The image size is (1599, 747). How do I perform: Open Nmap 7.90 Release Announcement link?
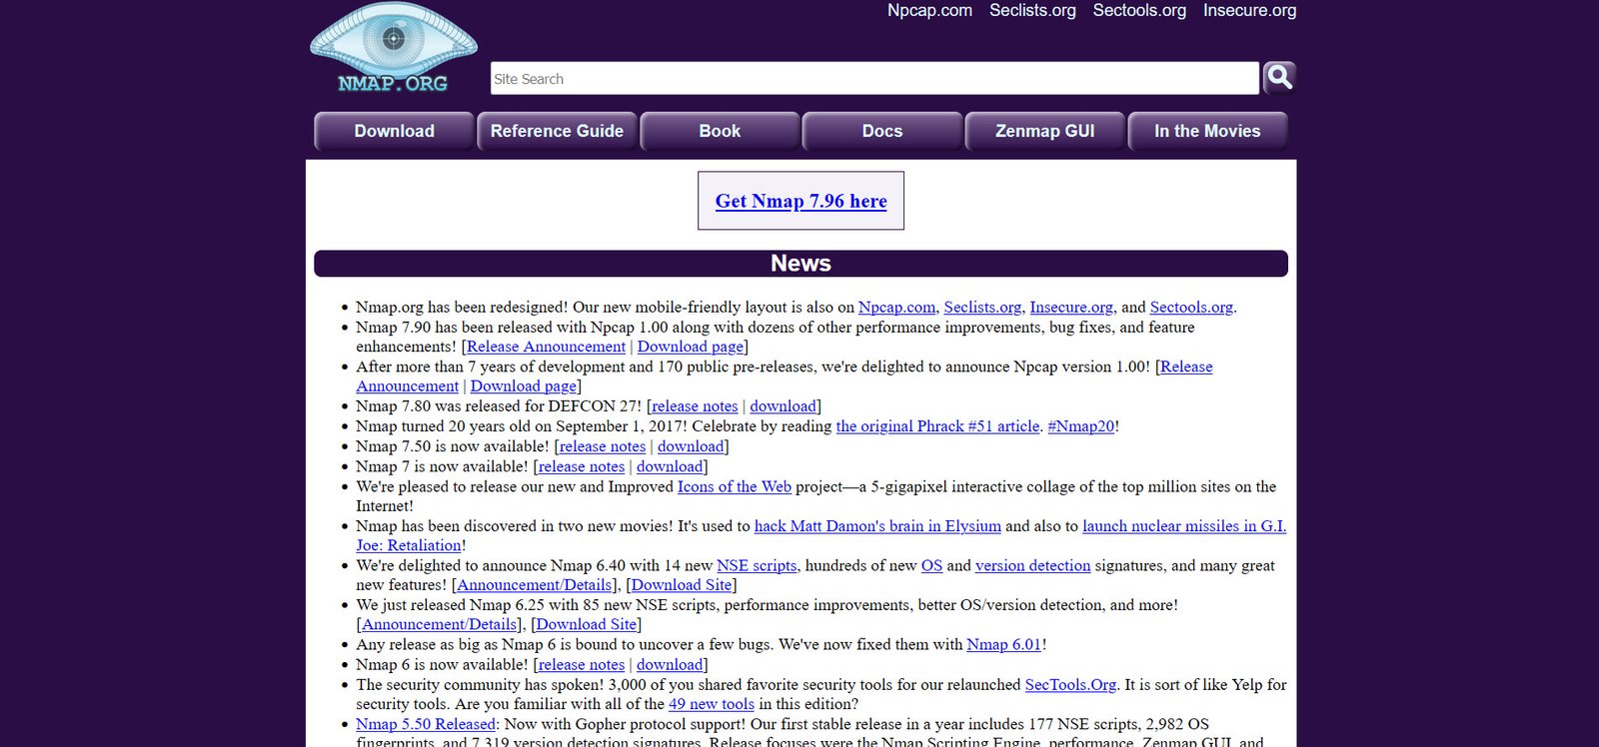[x=546, y=347]
